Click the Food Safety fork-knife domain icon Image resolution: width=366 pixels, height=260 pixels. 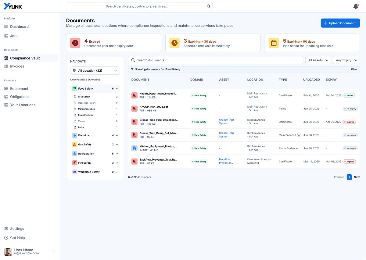tap(75, 89)
